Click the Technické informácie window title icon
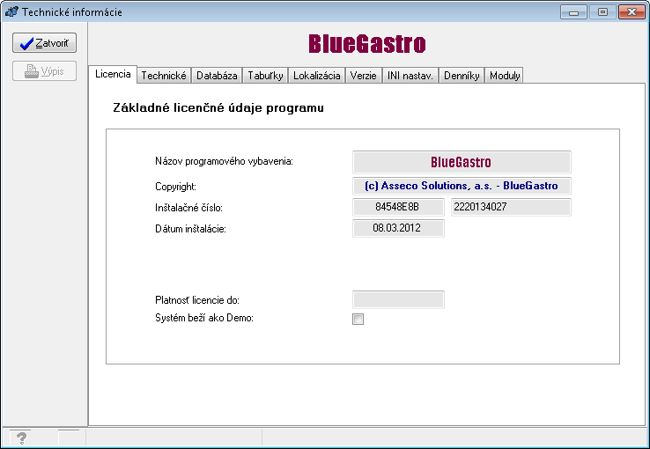Screen dimensions: 650x449 pos(11,11)
